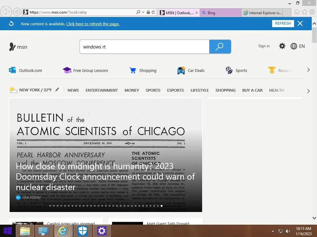Open the Tools gear in browser toolbar
Viewport: 317px width, 237px height.
(312, 12)
